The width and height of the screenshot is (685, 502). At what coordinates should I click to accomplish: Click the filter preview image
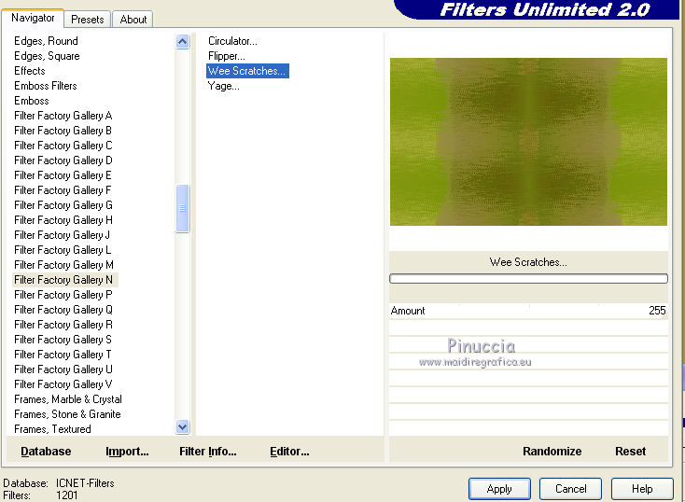coord(528,142)
